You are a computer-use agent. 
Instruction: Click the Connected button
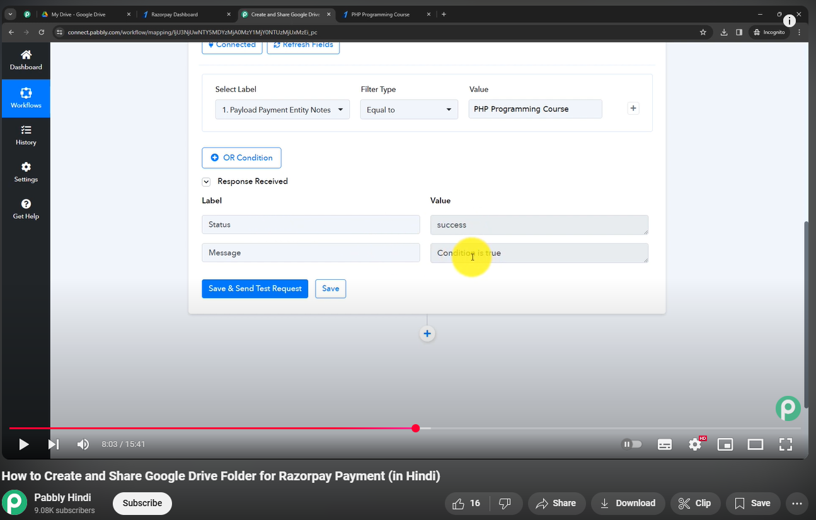point(232,45)
